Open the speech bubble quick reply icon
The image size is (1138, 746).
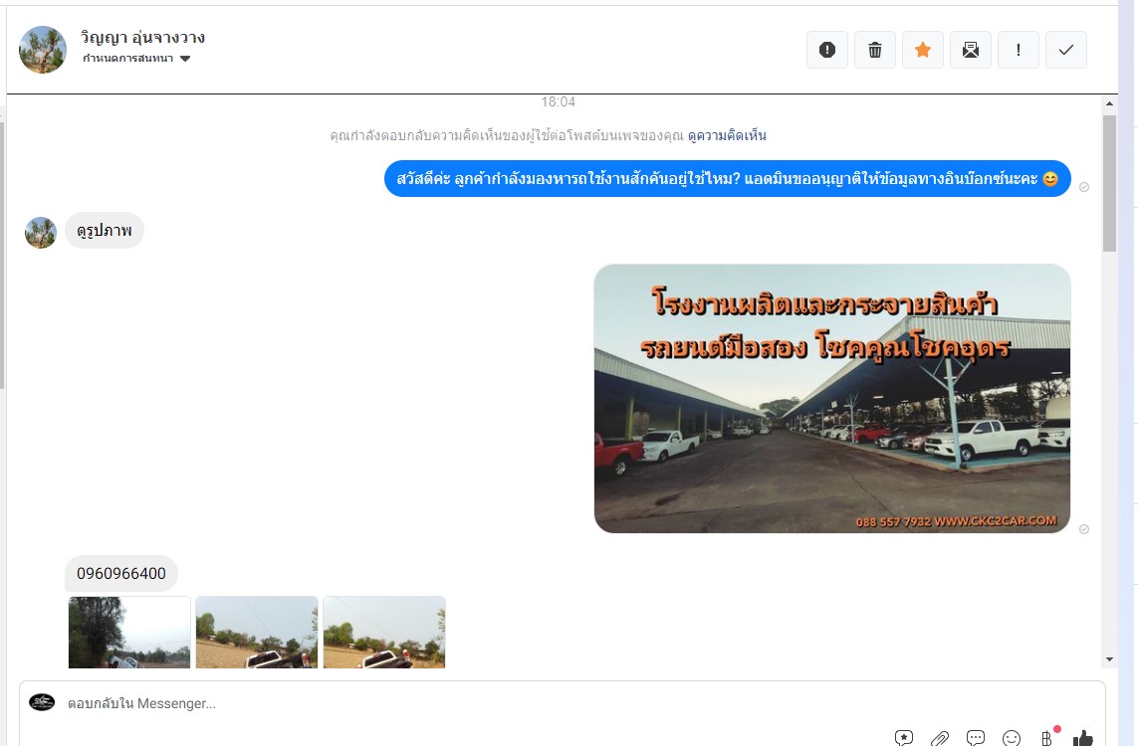pyautogui.click(x=976, y=738)
